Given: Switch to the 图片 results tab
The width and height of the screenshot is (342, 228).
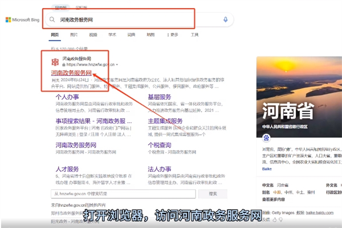Looking at the screenshot, I should tap(74, 35).
